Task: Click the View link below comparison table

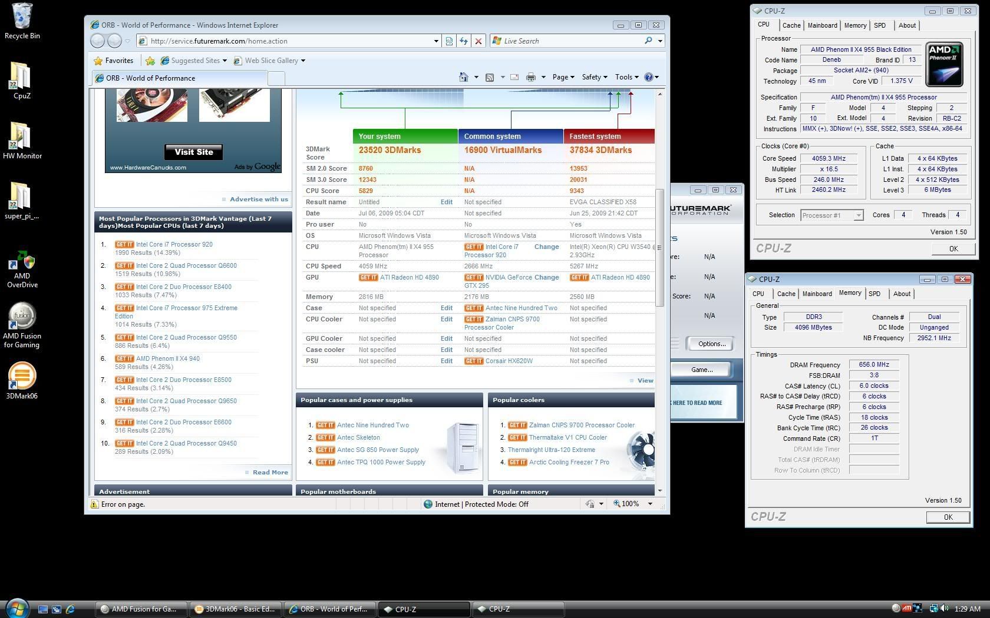Action: (x=645, y=380)
